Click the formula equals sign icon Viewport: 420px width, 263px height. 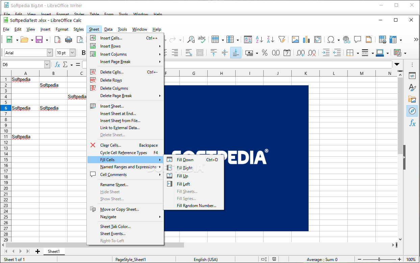78,64
